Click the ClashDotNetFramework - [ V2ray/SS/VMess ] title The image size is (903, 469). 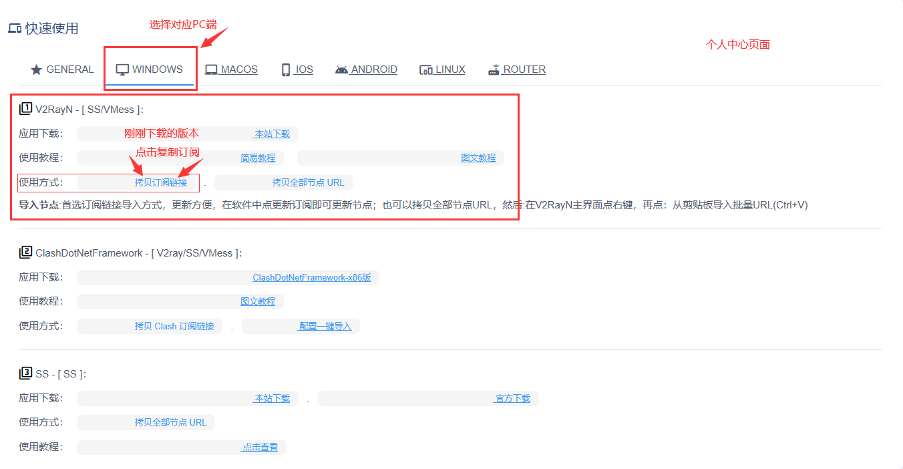click(138, 253)
